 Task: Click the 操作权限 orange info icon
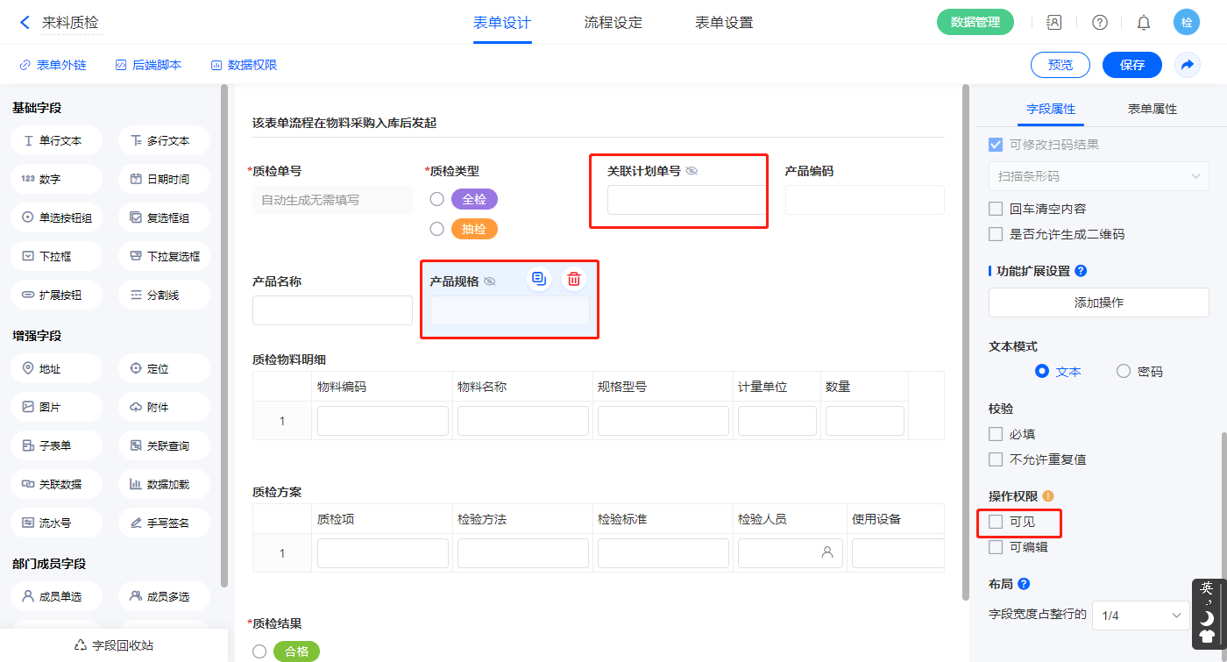1048,495
